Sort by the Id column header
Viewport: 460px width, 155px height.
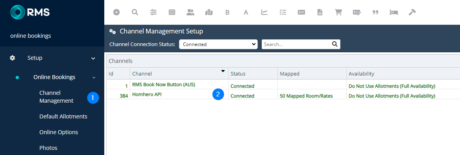pos(118,74)
